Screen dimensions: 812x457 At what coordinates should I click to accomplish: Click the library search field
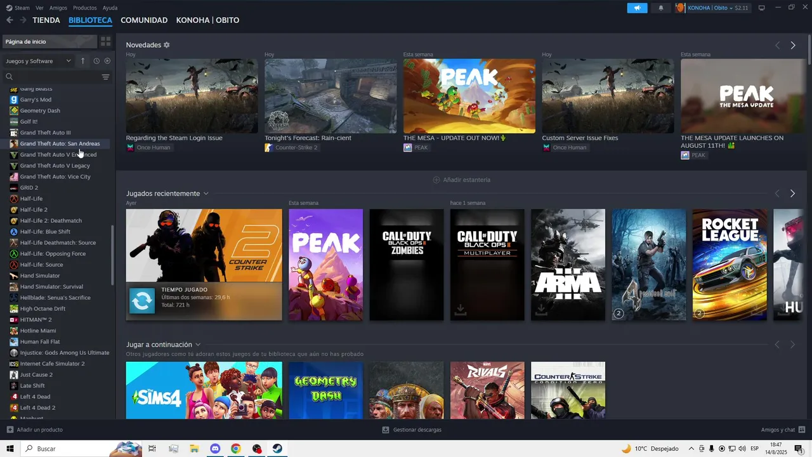pos(52,77)
